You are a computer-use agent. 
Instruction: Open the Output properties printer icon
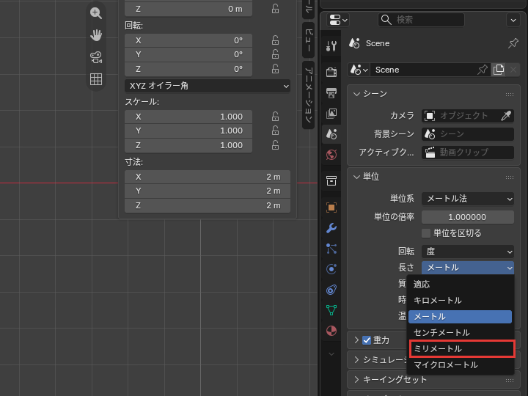tap(331, 92)
